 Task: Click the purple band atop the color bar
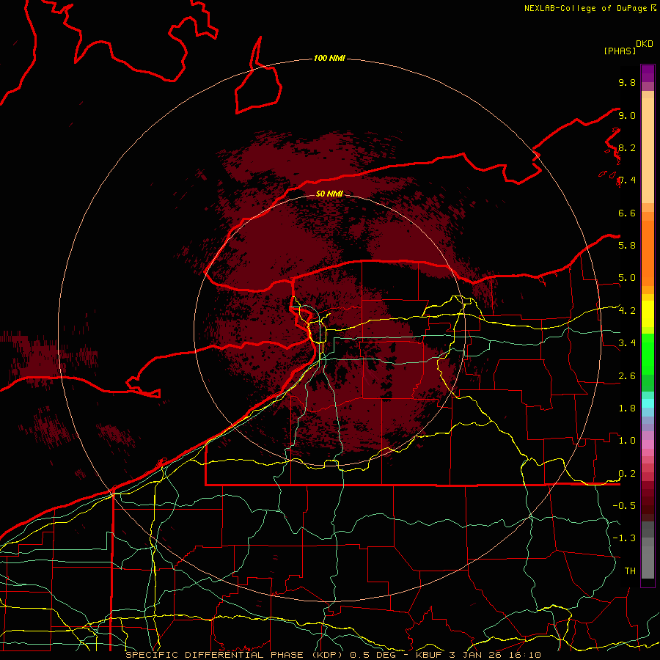tap(648, 73)
